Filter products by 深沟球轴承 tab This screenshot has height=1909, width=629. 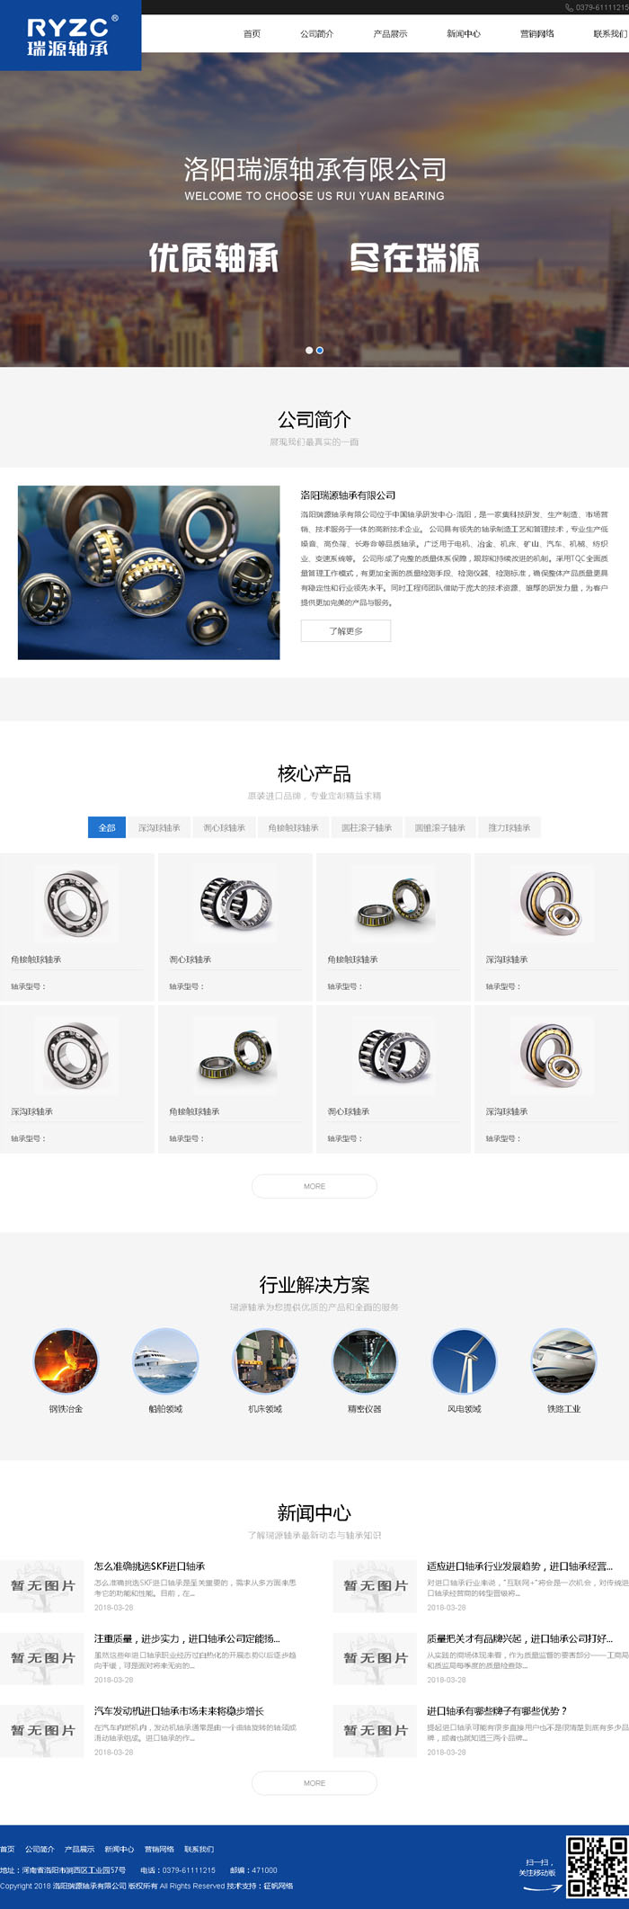(159, 827)
